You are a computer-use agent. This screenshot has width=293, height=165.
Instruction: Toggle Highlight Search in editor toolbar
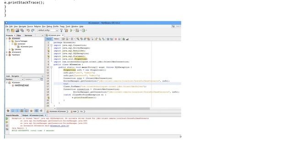[x=88, y=39]
